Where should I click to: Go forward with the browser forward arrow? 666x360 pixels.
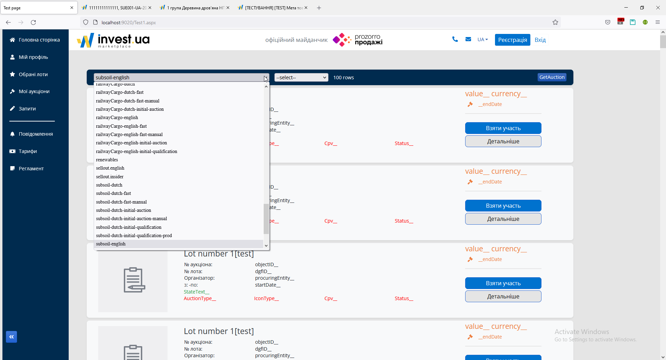click(21, 22)
